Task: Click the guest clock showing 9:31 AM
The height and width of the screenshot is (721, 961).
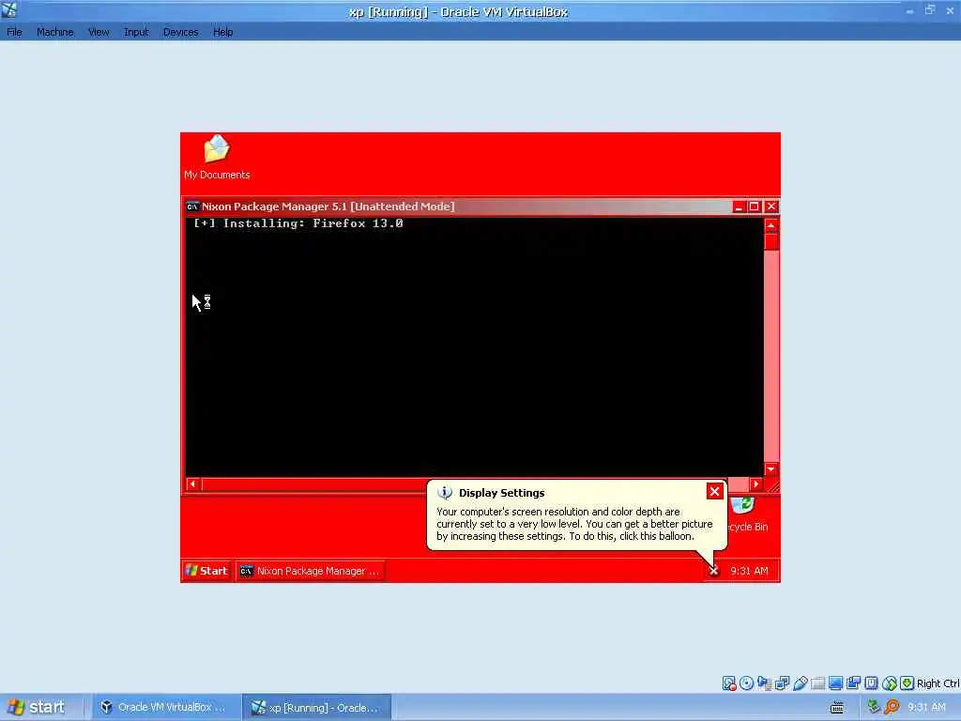Action: tap(749, 571)
